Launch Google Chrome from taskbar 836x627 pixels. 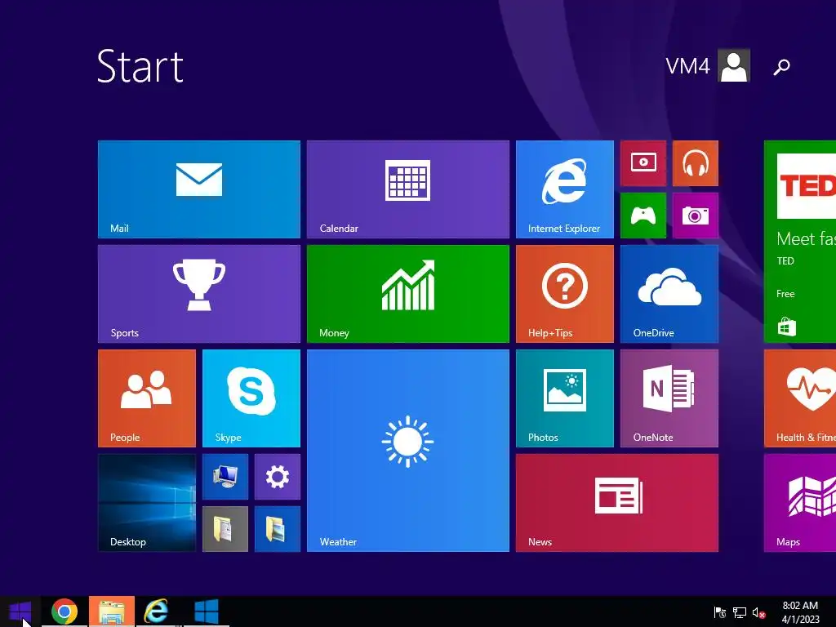(x=64, y=611)
